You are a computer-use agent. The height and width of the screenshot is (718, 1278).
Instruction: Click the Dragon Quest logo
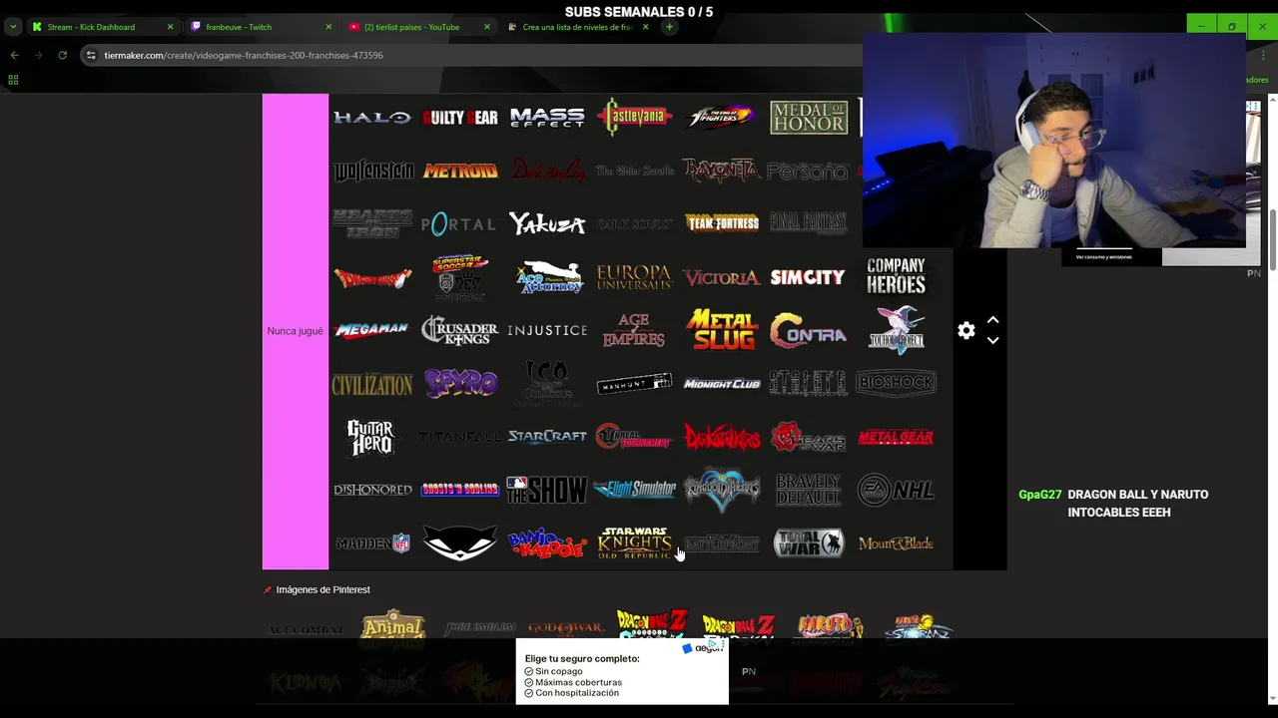coord(372,277)
